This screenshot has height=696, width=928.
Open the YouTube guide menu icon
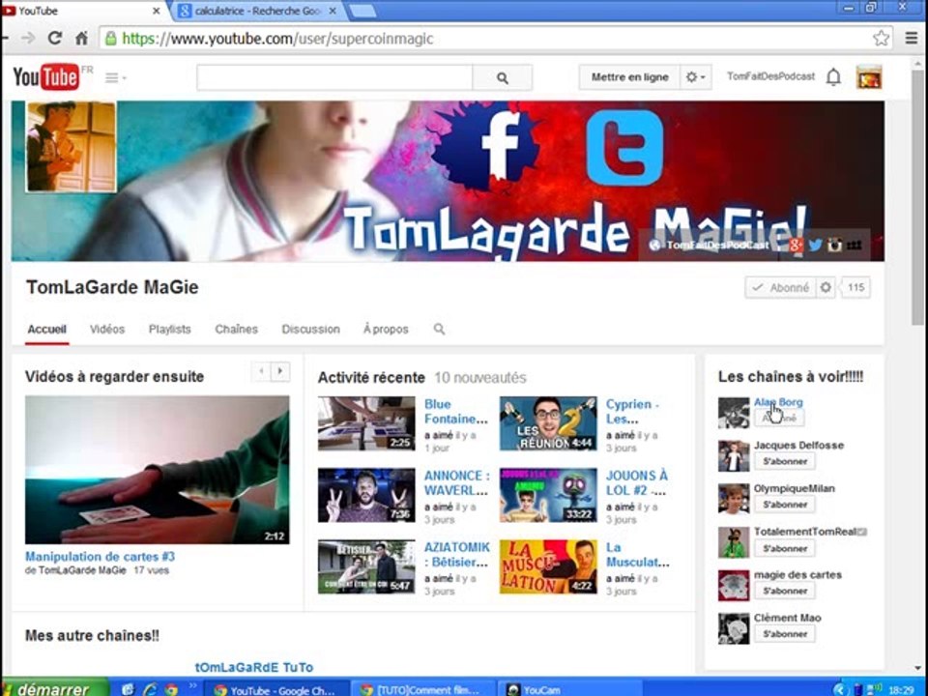(115, 77)
